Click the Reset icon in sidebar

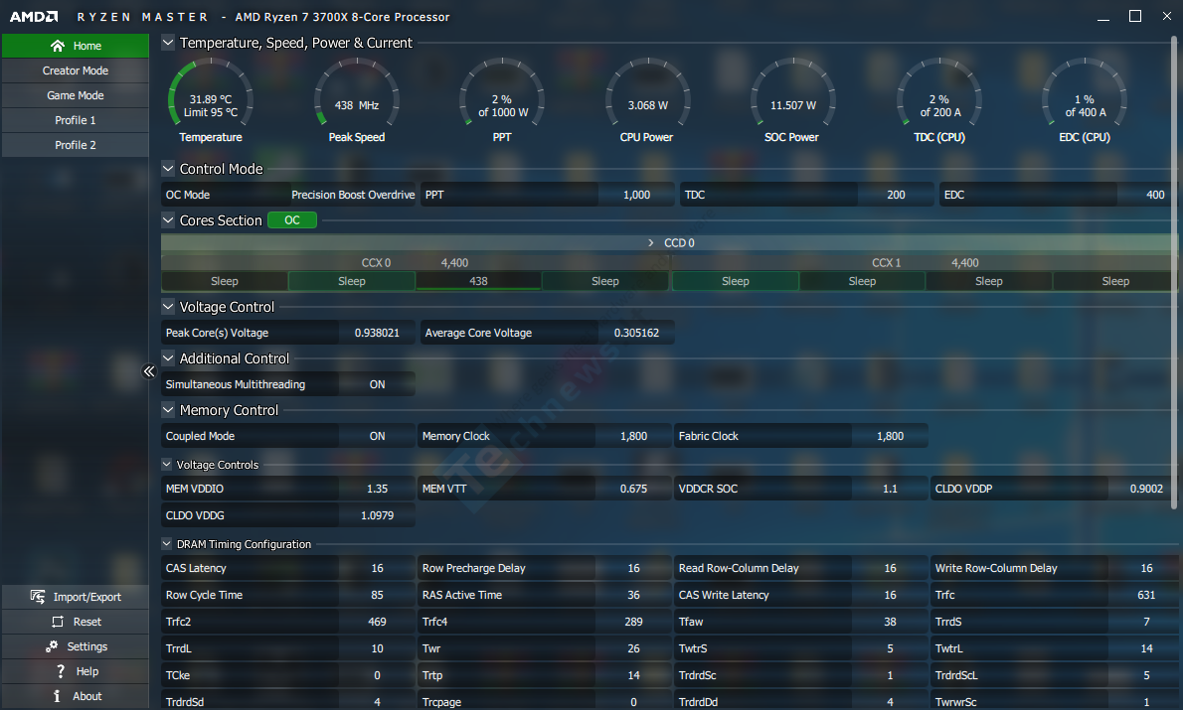[58, 622]
